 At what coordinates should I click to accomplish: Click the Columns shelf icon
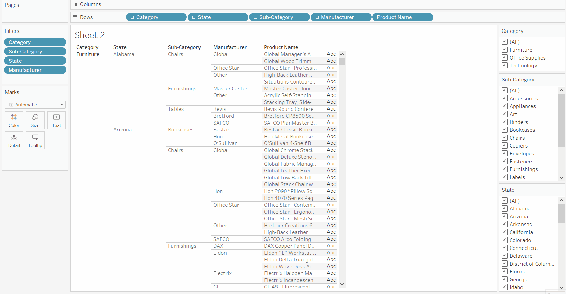(x=75, y=4)
